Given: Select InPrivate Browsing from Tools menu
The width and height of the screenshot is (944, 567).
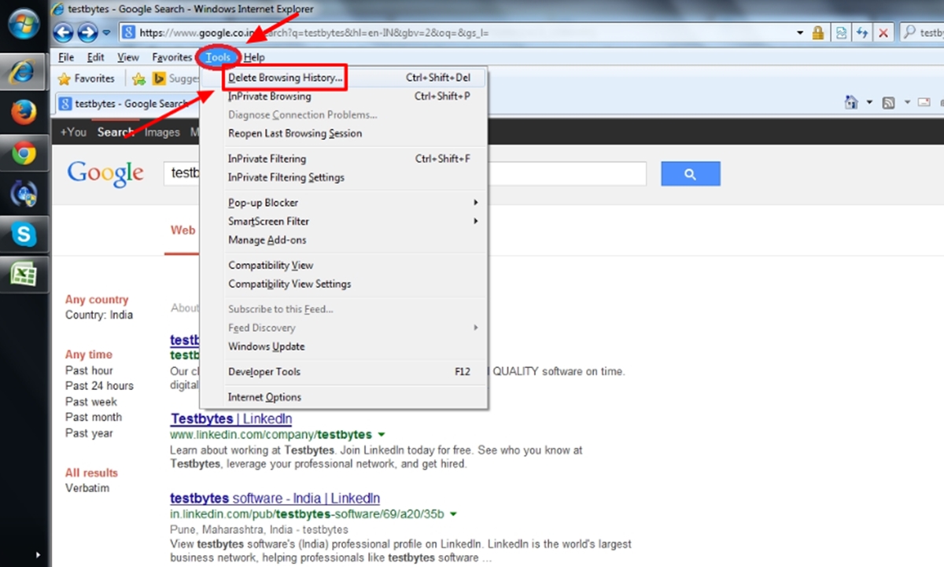Looking at the screenshot, I should pos(344,97).
